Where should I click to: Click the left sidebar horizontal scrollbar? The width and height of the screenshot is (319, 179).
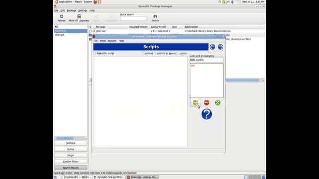pos(71,138)
